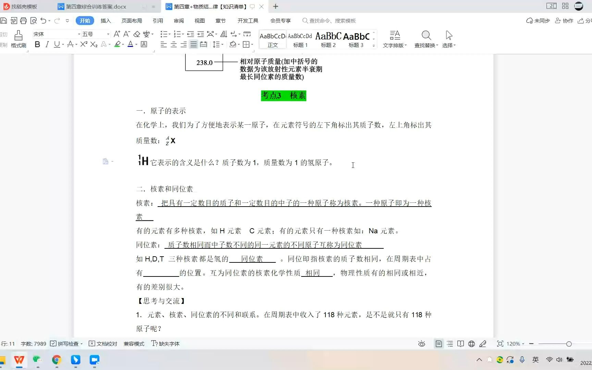Open the eye protection mode icon in status bar
This screenshot has height=370, width=592.
pyautogui.click(x=421, y=344)
